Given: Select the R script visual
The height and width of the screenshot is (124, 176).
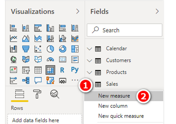Looking at the screenshot, I should click(62, 70).
